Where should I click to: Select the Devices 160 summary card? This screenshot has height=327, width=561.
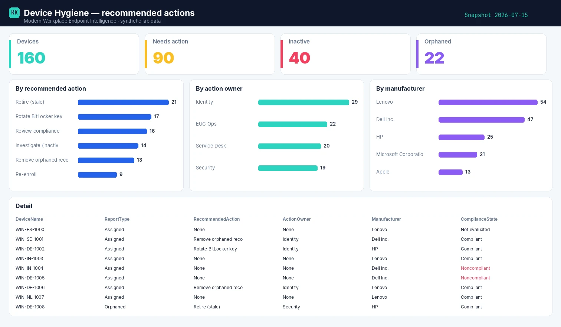coord(74,54)
